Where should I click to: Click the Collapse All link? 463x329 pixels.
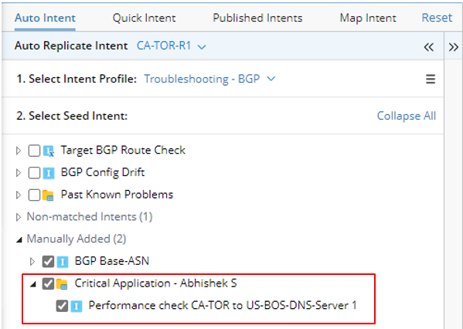pyautogui.click(x=407, y=116)
